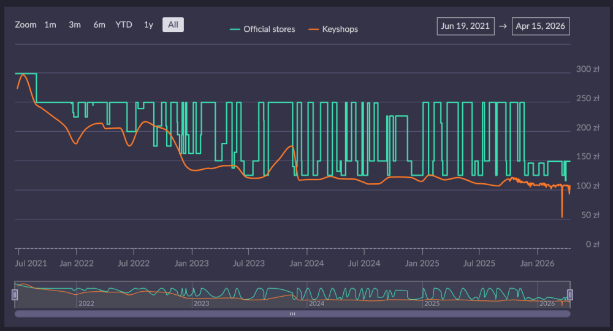The width and height of the screenshot is (613, 331).
Task: Set zoom to 3m
Action: click(75, 25)
